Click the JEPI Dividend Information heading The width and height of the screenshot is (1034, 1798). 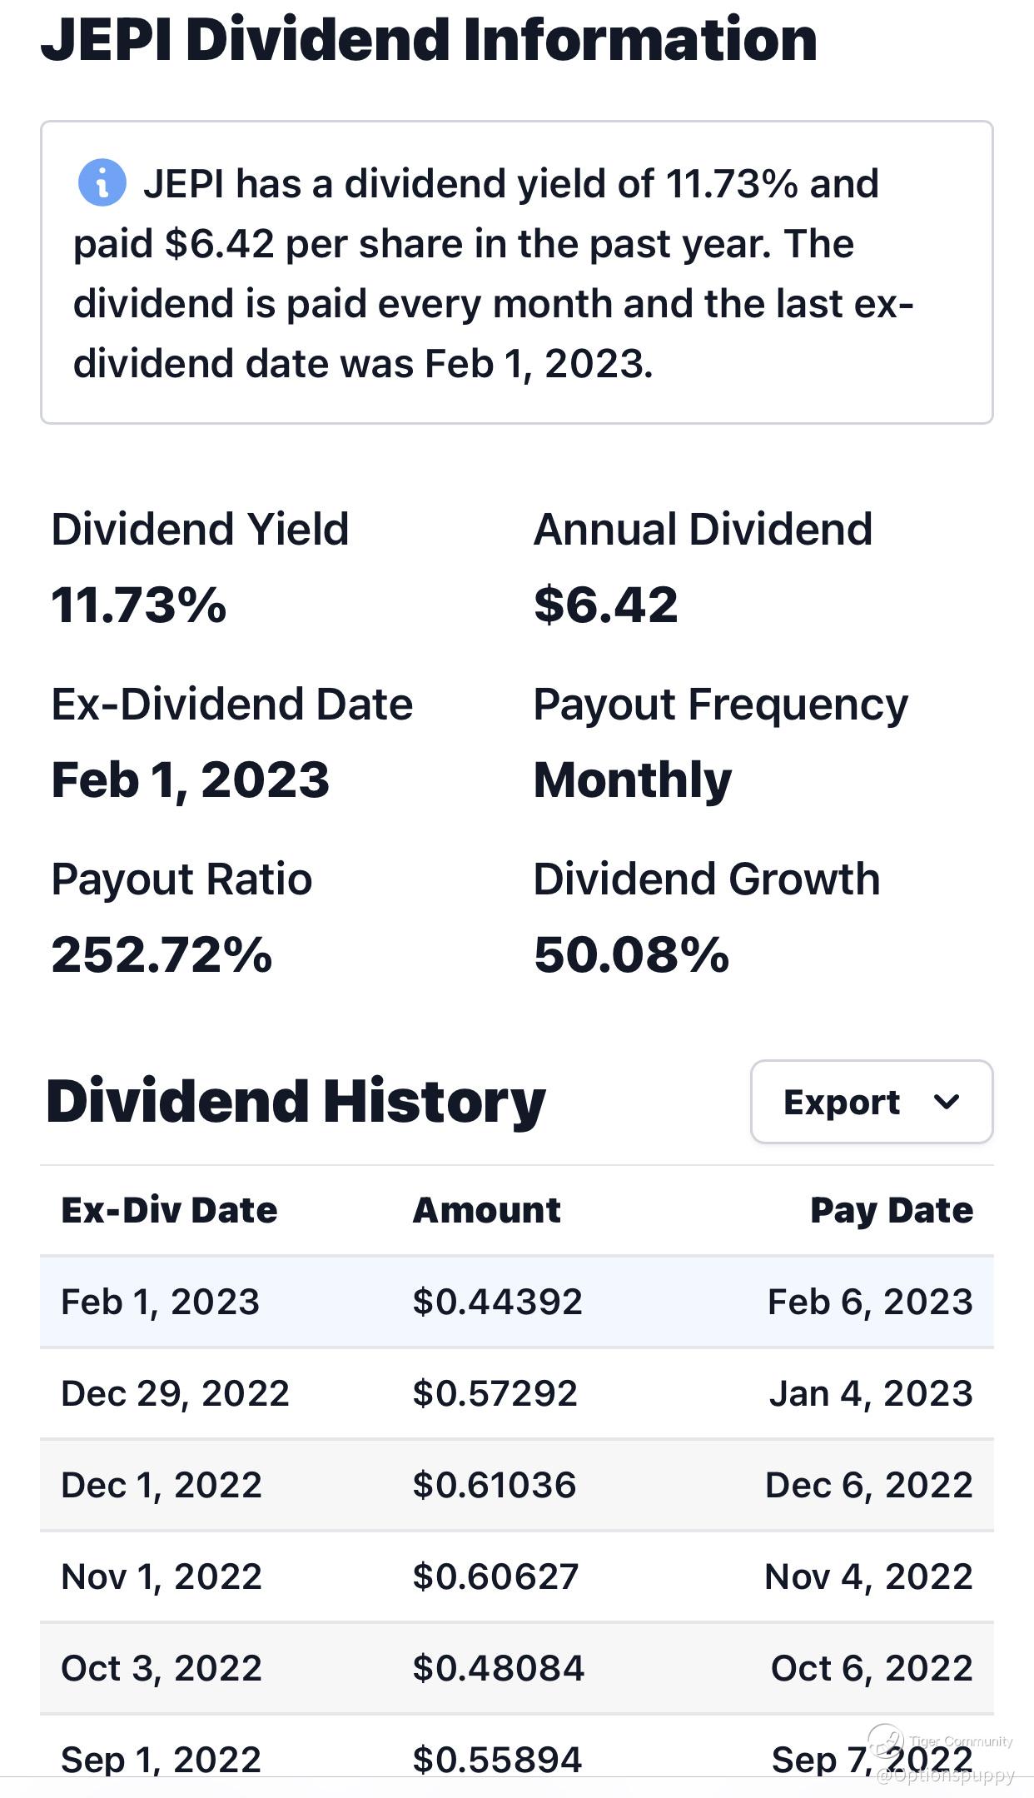click(x=429, y=39)
